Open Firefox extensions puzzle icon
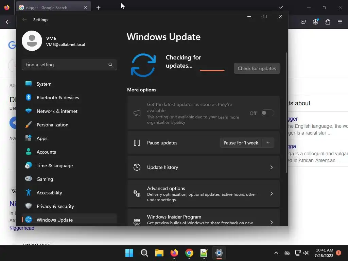The image size is (348, 261). 328,22
